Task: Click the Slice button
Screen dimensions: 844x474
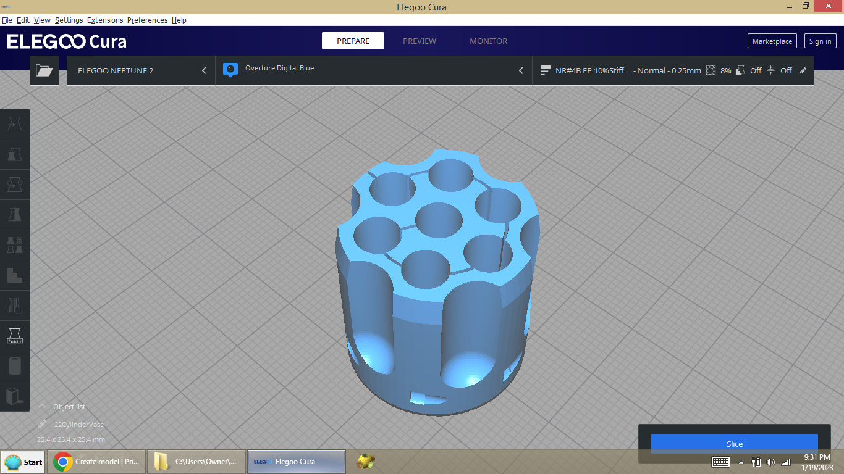Action: point(734,444)
